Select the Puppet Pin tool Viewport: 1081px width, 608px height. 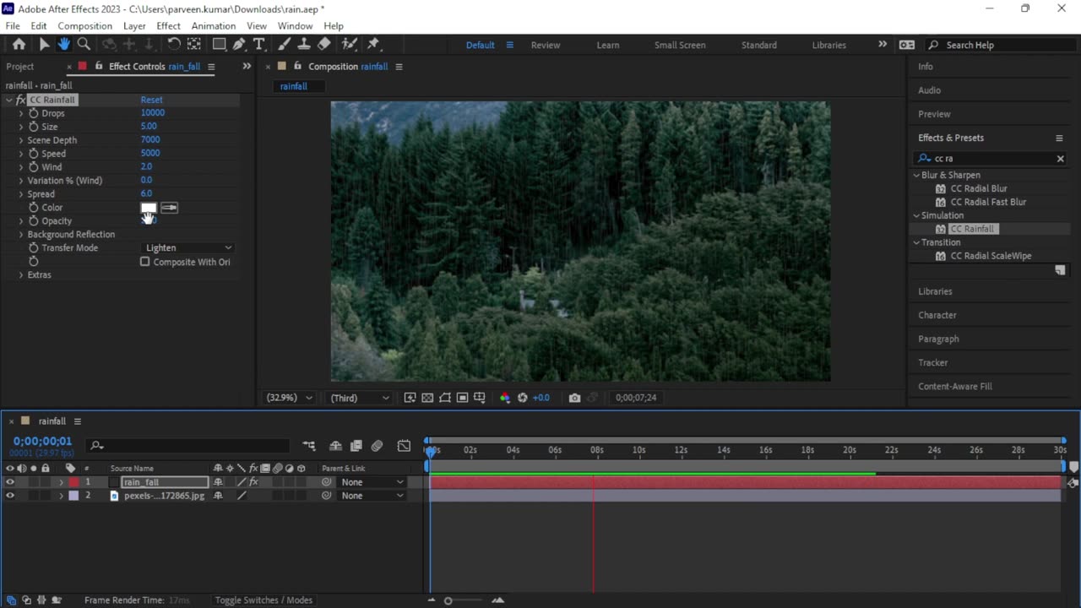pyautogui.click(x=373, y=45)
